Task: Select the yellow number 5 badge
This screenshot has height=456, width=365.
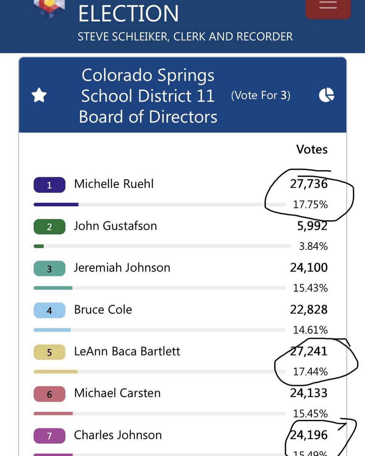Action: pos(49,352)
